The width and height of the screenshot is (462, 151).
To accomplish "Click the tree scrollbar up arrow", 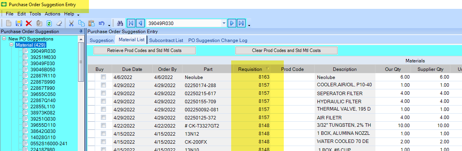I will (x=81, y=39).
